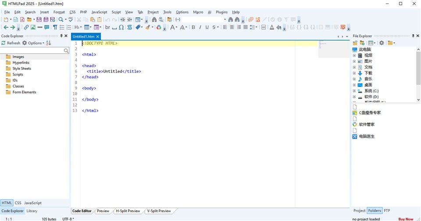The width and height of the screenshot is (421, 221).
Task: Close the Untitled1.htm tab
Action: (x=98, y=36)
